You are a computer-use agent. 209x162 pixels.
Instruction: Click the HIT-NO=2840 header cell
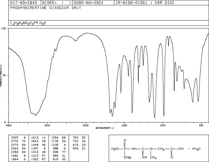click(x=24, y=3)
